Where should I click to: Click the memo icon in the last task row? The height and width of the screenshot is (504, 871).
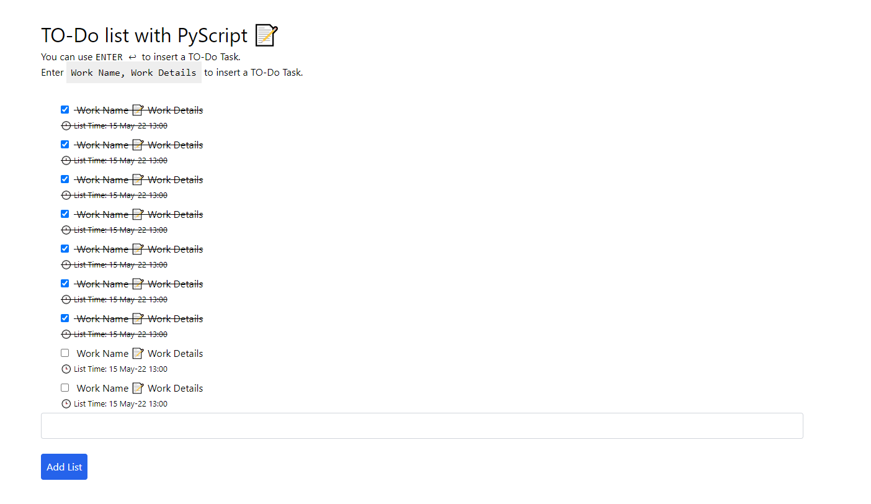tap(138, 389)
